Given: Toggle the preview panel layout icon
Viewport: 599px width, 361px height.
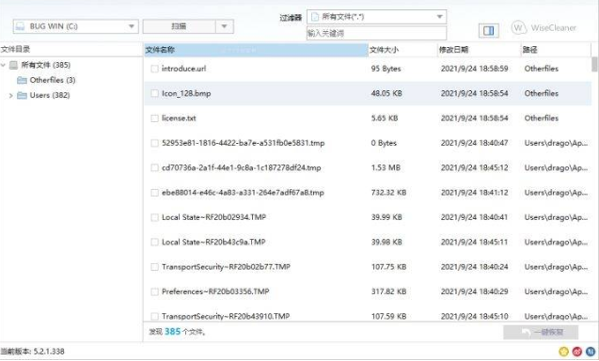Looking at the screenshot, I should (x=489, y=31).
